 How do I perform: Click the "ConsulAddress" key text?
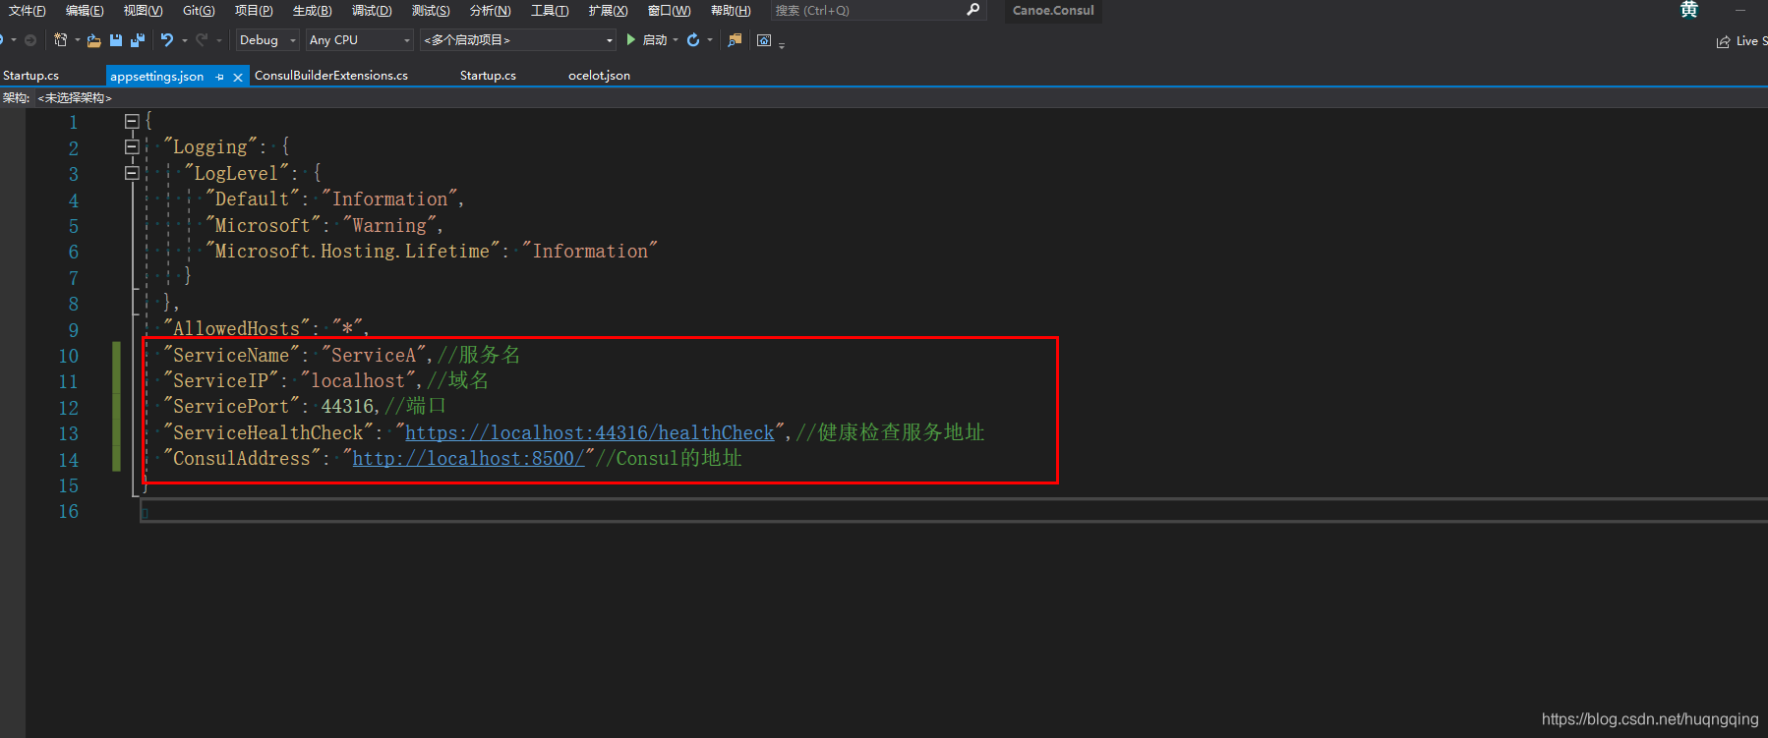click(x=242, y=458)
